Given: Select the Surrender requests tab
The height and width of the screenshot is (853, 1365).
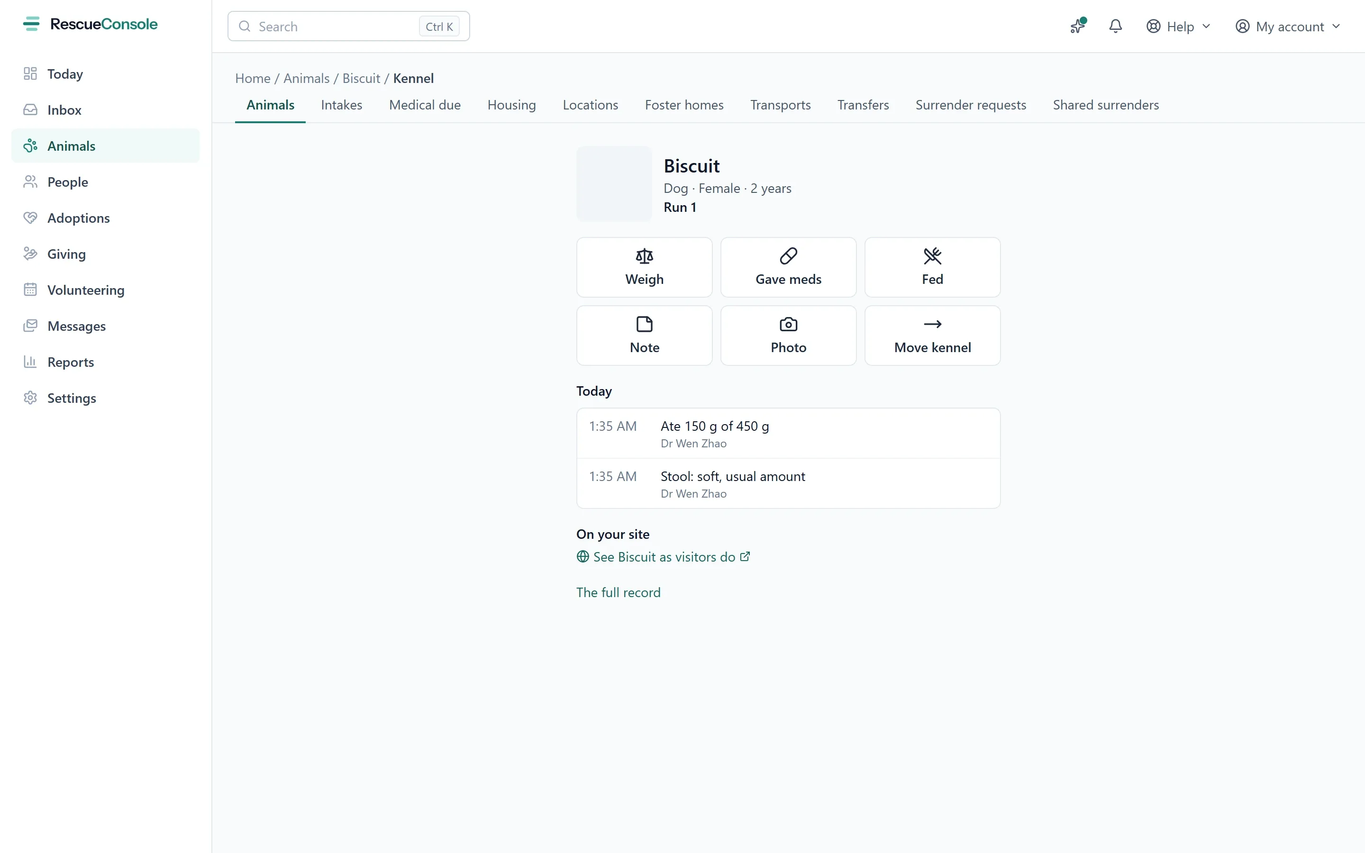Looking at the screenshot, I should coord(970,105).
